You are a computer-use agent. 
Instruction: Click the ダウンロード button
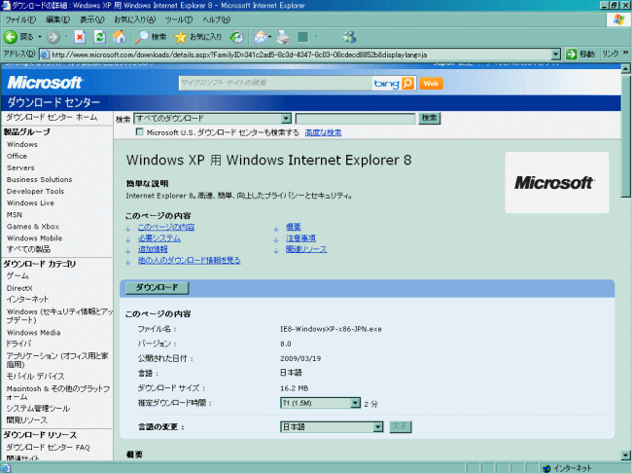click(x=157, y=288)
